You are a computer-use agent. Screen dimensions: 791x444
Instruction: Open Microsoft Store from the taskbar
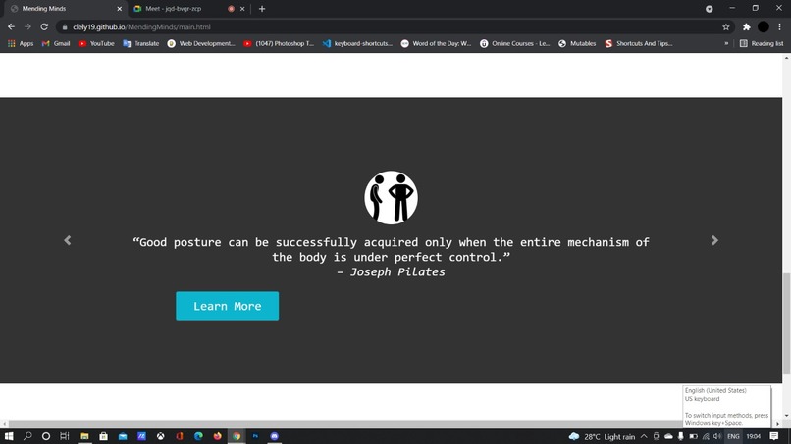tap(103, 436)
